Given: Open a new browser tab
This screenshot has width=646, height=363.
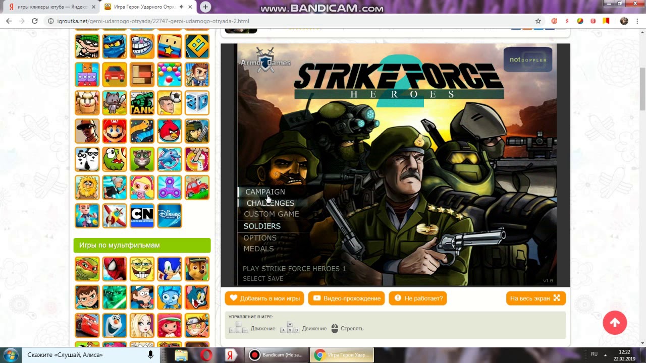Looking at the screenshot, I should 205,7.
